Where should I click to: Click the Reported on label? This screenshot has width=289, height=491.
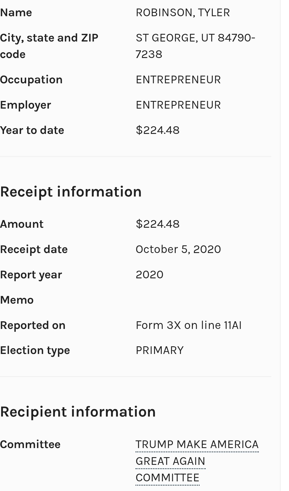click(33, 326)
